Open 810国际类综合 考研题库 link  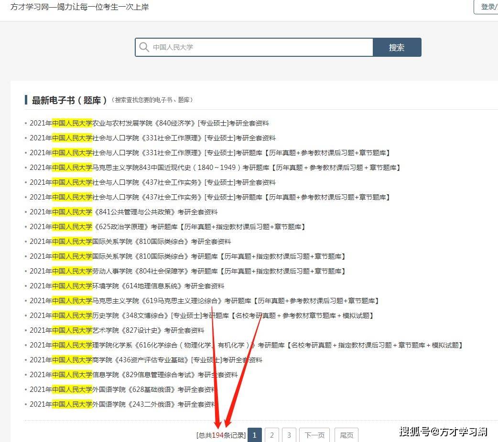coord(187,256)
